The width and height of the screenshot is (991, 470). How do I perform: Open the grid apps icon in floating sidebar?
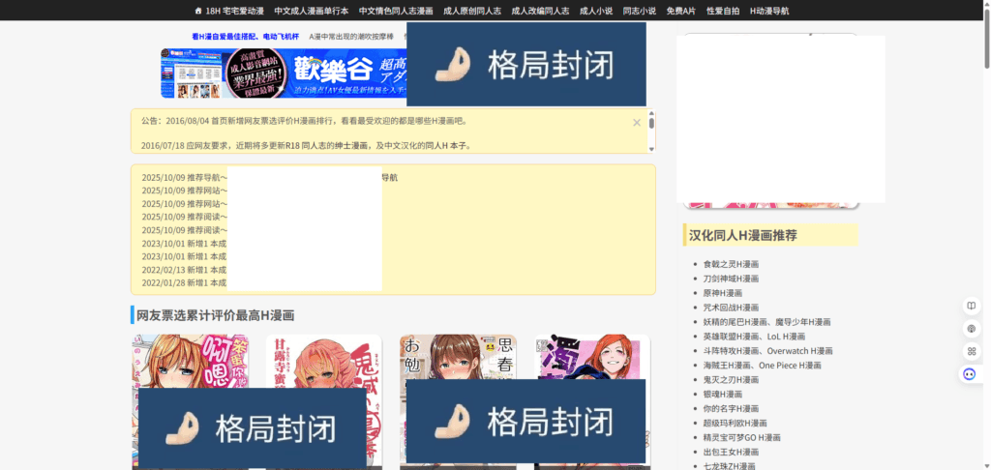(x=971, y=351)
